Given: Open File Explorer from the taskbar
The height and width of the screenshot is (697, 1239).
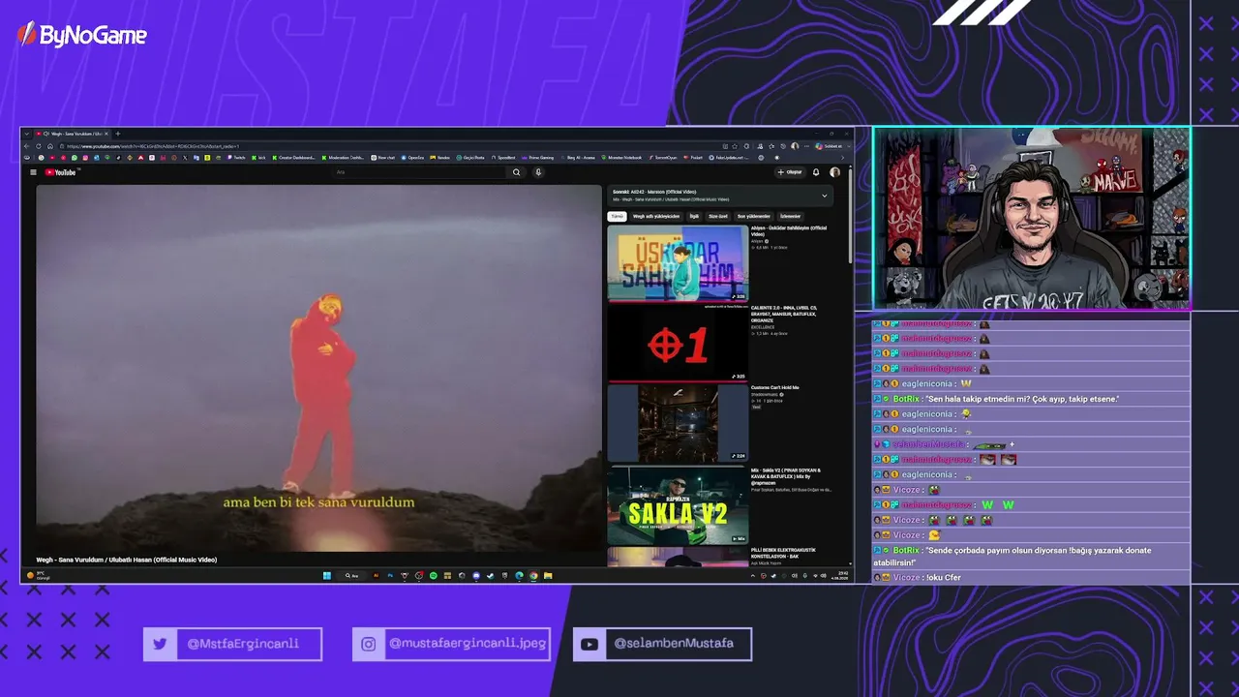Looking at the screenshot, I should (x=547, y=576).
